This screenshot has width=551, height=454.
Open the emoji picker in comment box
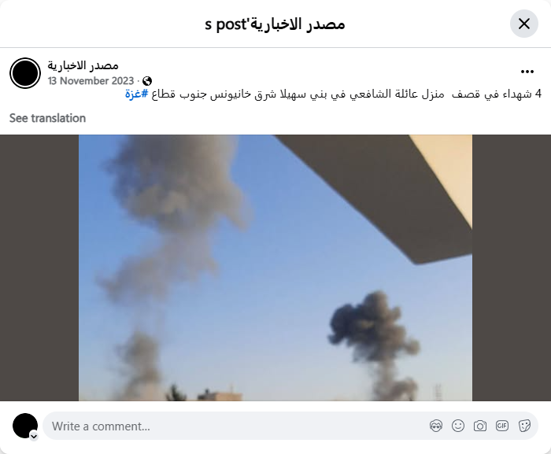(458, 426)
